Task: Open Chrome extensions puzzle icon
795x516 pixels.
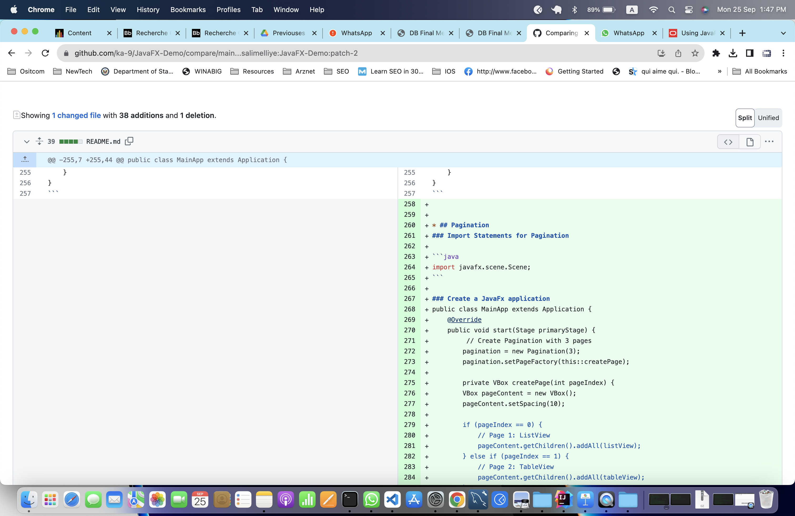Action: point(716,53)
